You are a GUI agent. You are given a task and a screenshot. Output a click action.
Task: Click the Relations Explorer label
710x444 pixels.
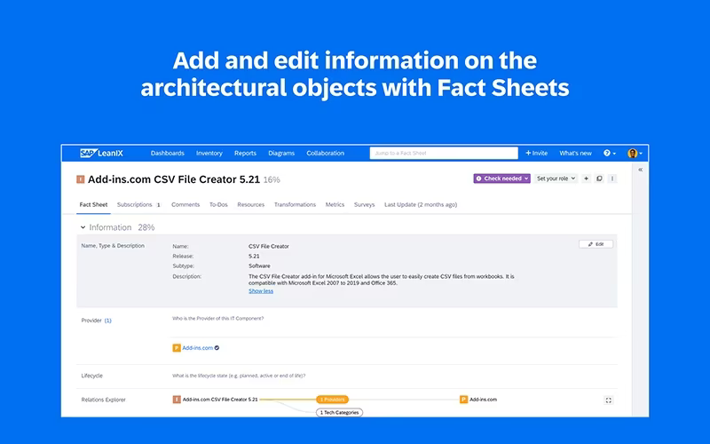pyautogui.click(x=103, y=400)
